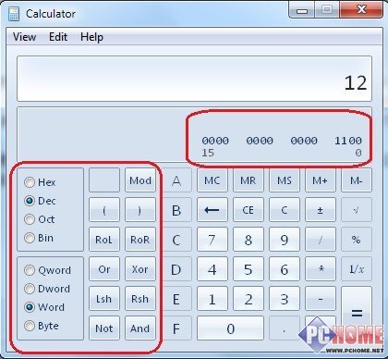This screenshot has height=359, width=388.
Task: Toggle sign with the ± button
Action: pos(321,210)
